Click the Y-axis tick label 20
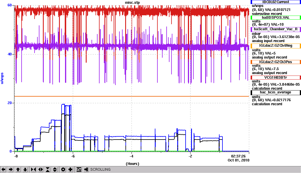 point(9,103)
